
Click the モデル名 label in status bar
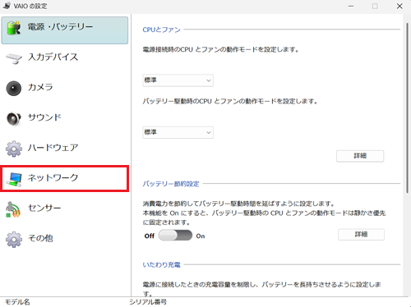click(x=17, y=302)
